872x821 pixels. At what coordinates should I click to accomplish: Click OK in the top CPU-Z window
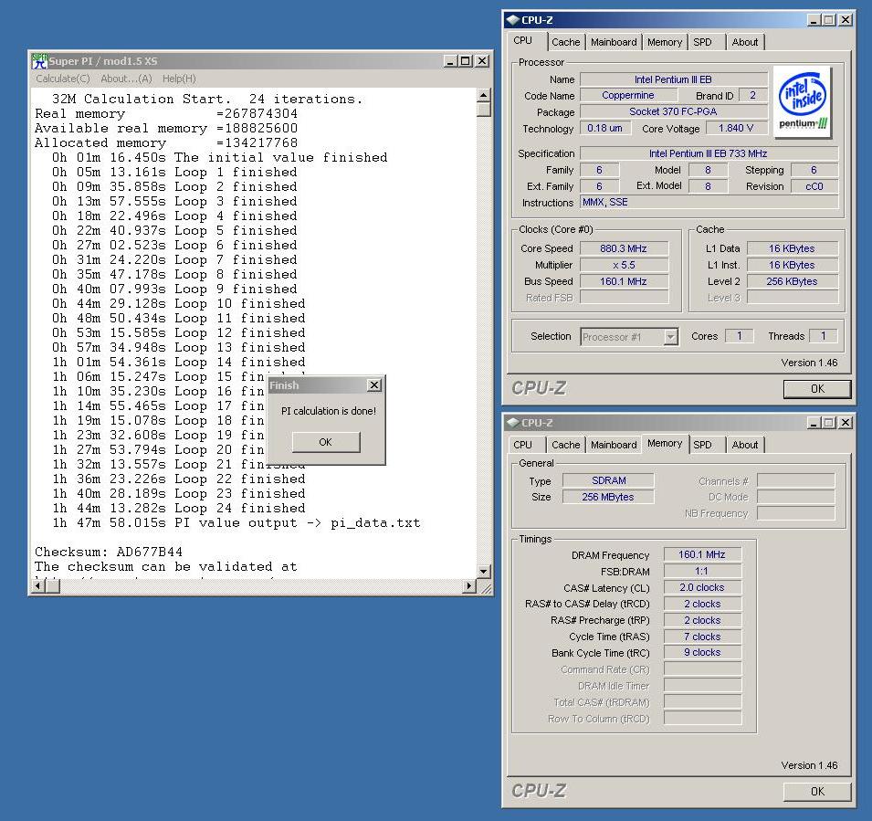pyautogui.click(x=817, y=389)
